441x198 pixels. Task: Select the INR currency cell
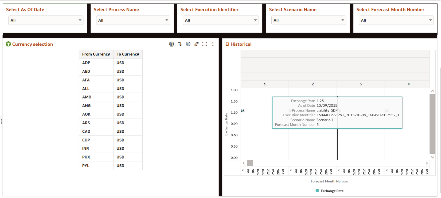(96, 148)
